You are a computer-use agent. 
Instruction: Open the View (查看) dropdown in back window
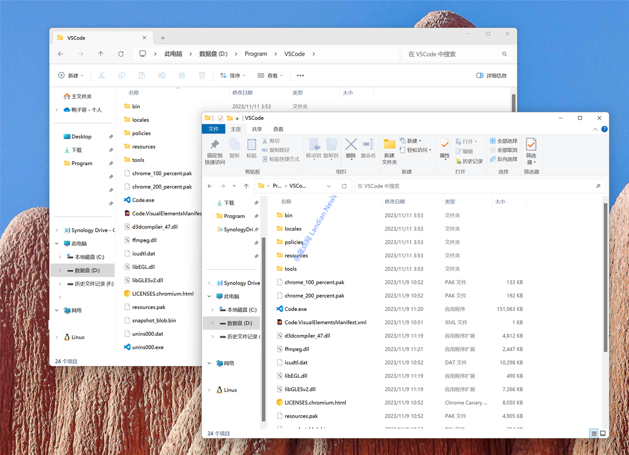tap(270, 76)
